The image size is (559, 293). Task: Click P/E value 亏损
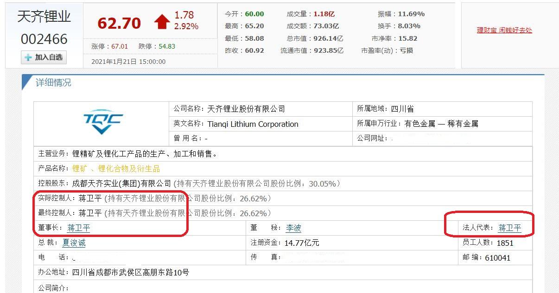click(x=406, y=50)
